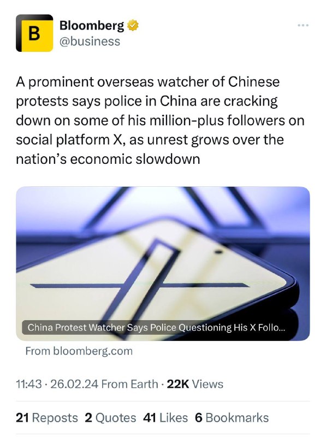This screenshot has width=326, height=437.
Task: Click the gold verified badge next to Bloomberg
Action: (132, 24)
